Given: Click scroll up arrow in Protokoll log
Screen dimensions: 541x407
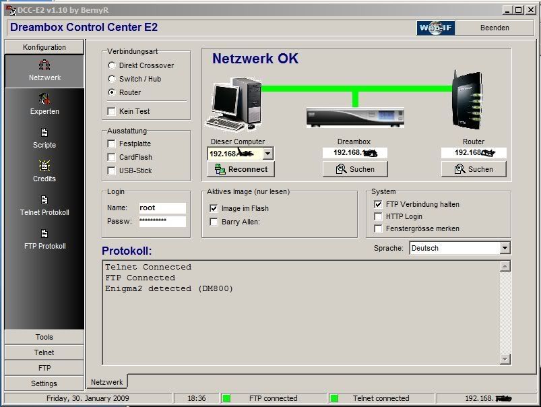Looking at the screenshot, I should [x=505, y=266].
